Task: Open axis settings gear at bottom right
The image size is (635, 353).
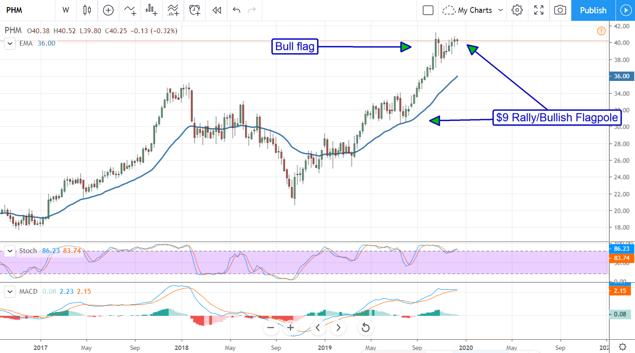Action: 622,347
